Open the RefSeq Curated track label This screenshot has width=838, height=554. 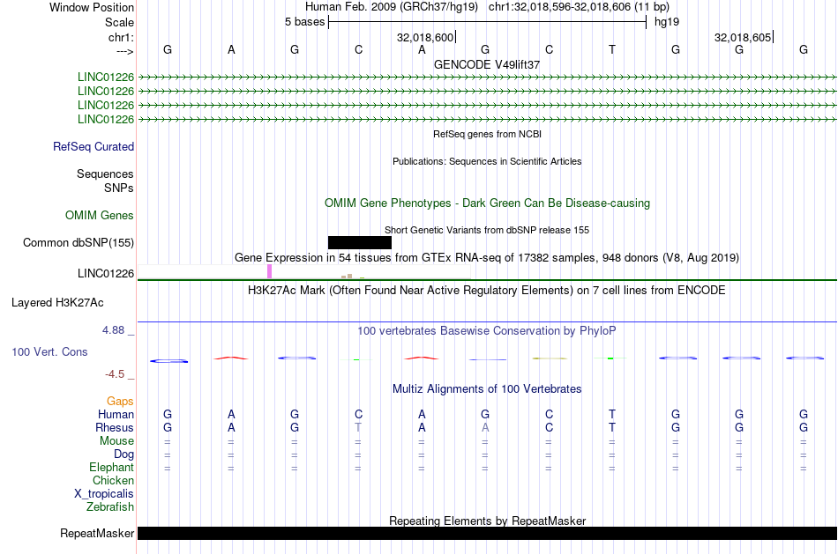click(94, 147)
